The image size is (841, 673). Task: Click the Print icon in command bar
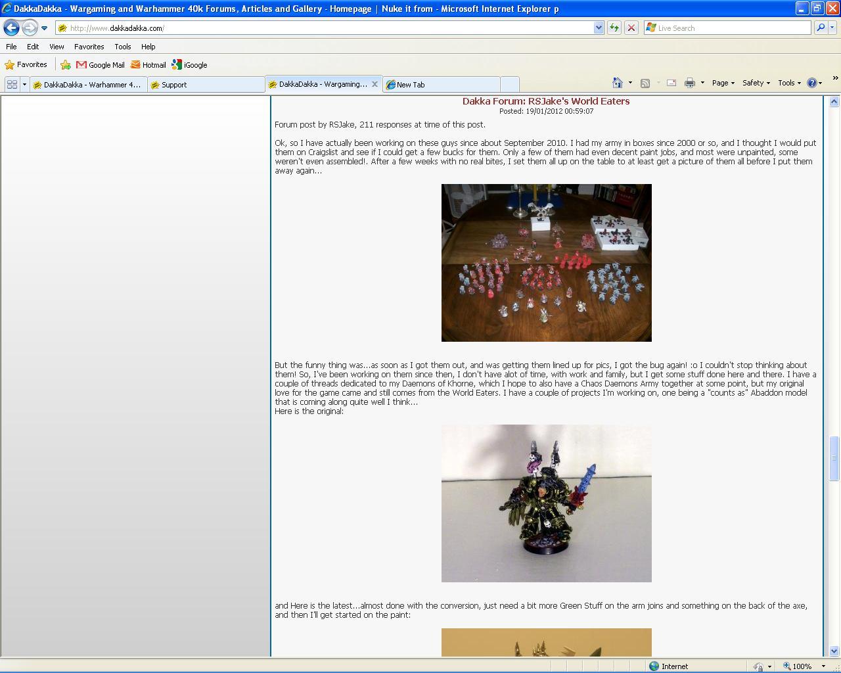(x=689, y=83)
